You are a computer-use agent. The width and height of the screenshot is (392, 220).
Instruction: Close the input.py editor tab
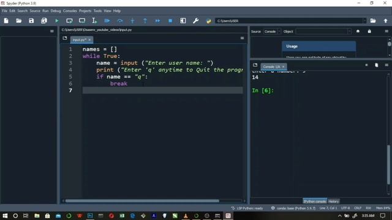(89, 40)
